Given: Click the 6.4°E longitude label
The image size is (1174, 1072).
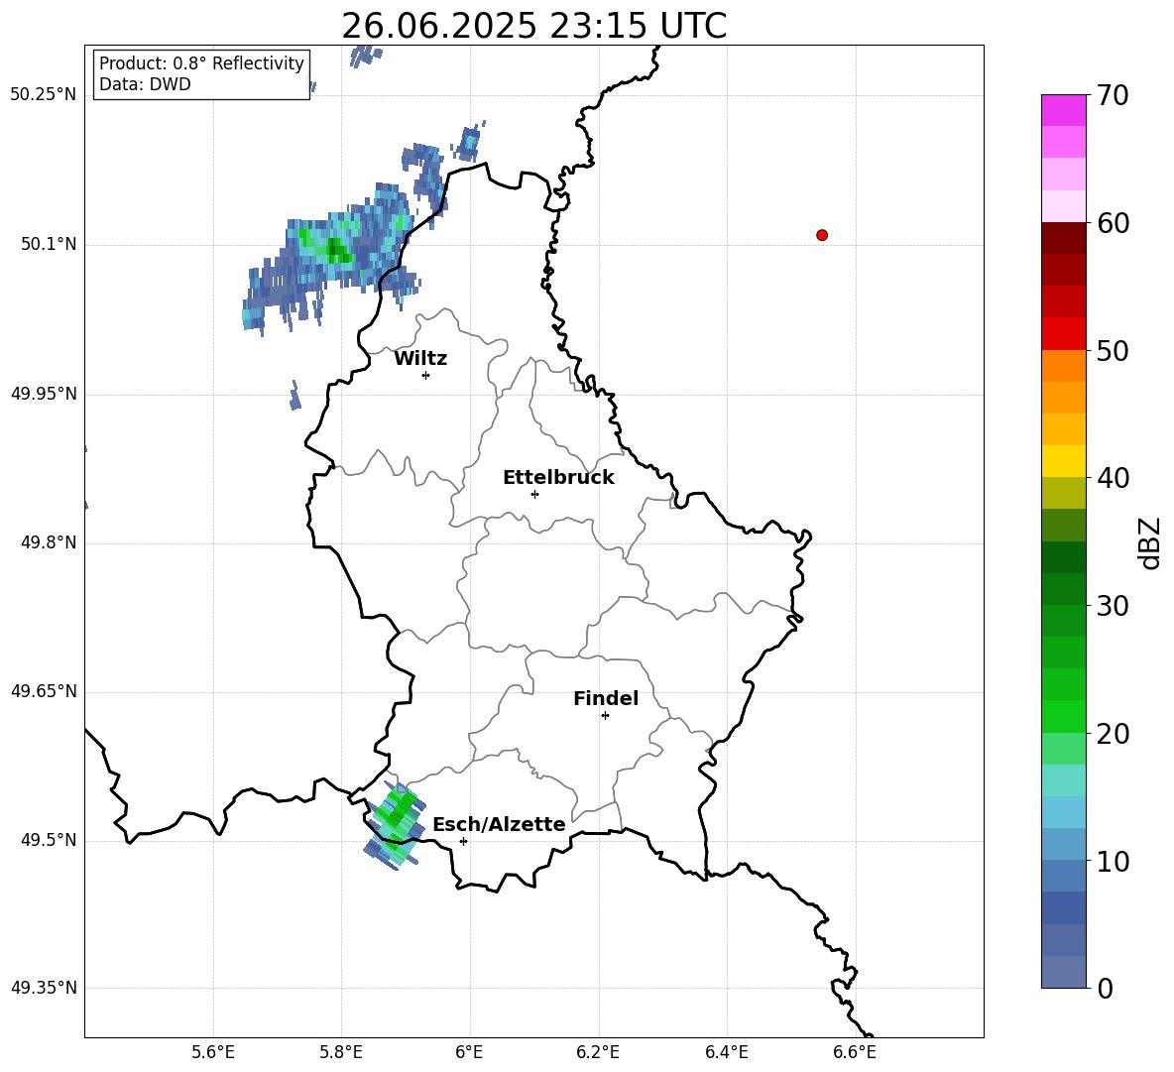Looking at the screenshot, I should (x=726, y=1052).
